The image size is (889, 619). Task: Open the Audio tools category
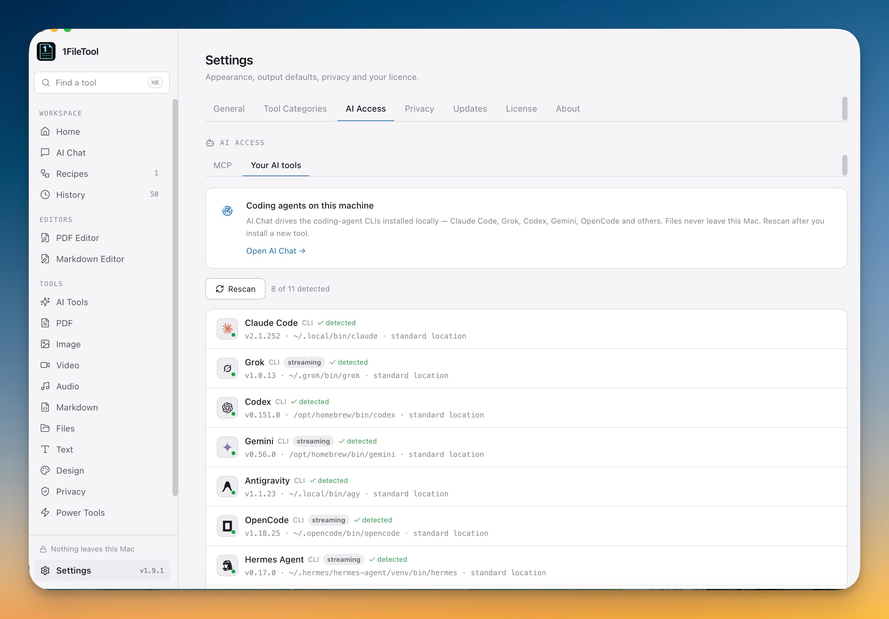(101, 386)
